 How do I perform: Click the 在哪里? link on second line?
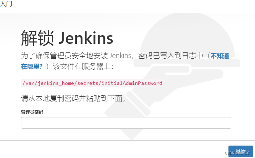click(x=32, y=67)
